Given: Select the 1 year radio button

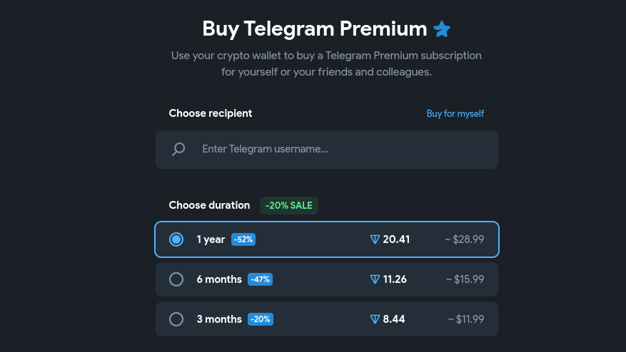Looking at the screenshot, I should pyautogui.click(x=176, y=239).
